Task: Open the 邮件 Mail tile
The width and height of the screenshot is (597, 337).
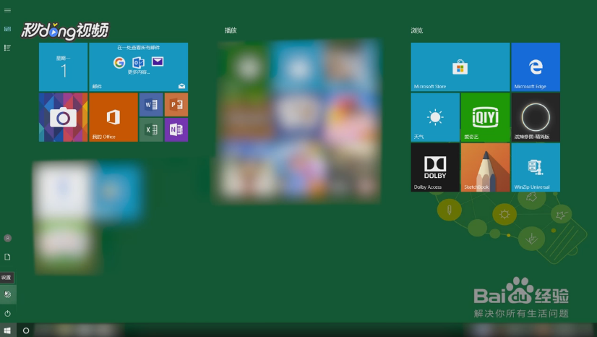Action: (139, 67)
